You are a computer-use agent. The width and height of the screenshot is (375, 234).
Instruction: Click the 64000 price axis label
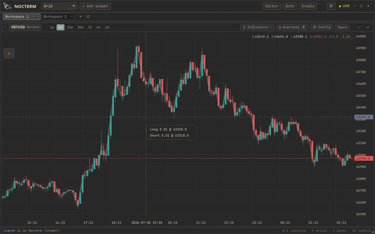(361, 36)
